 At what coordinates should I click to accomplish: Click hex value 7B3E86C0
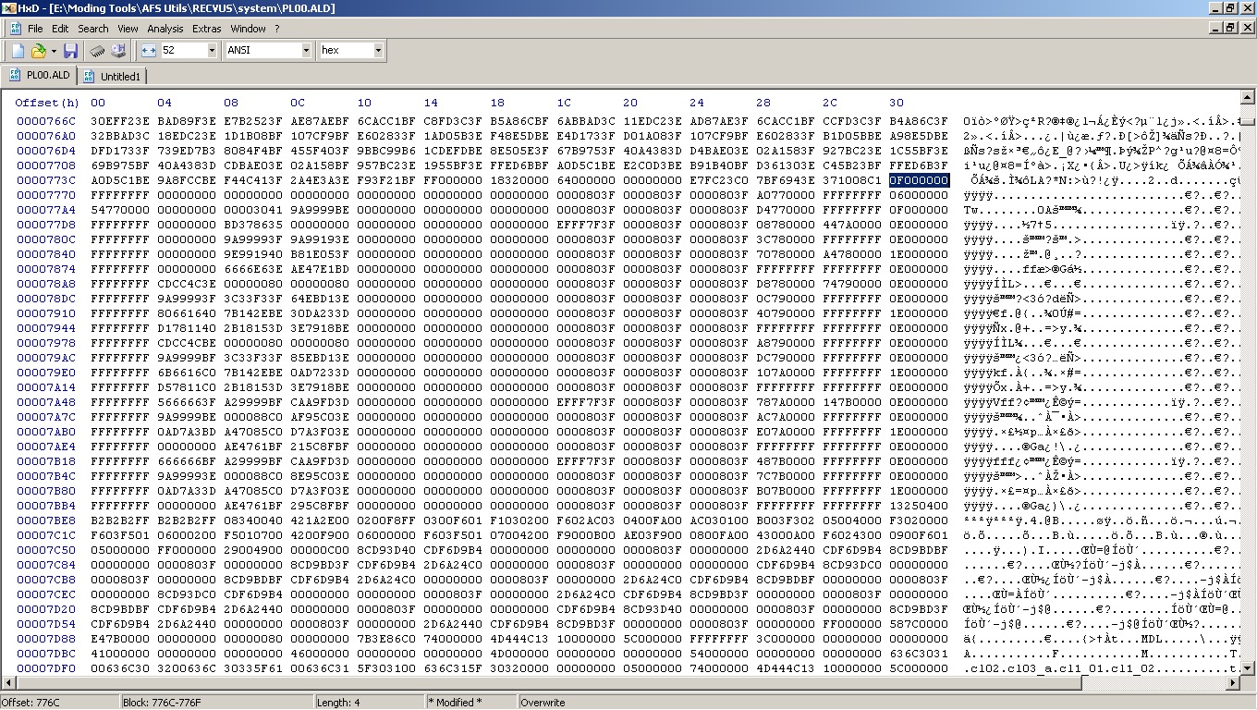click(x=386, y=639)
